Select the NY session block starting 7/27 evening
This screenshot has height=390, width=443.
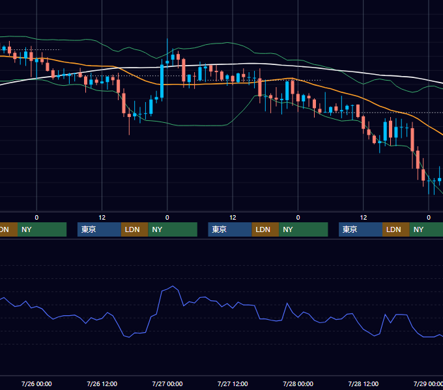tap(304, 229)
